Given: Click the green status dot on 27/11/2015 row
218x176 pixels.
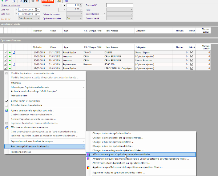Looking at the screenshot, I should click(x=10, y=52).
